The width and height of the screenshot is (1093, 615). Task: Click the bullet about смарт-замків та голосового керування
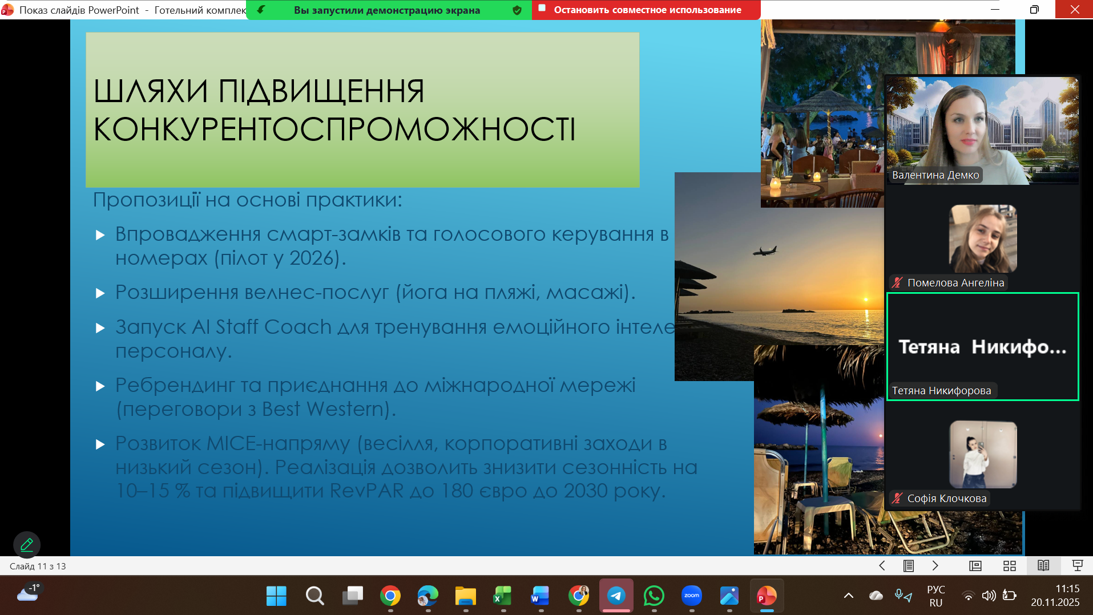tap(392, 246)
